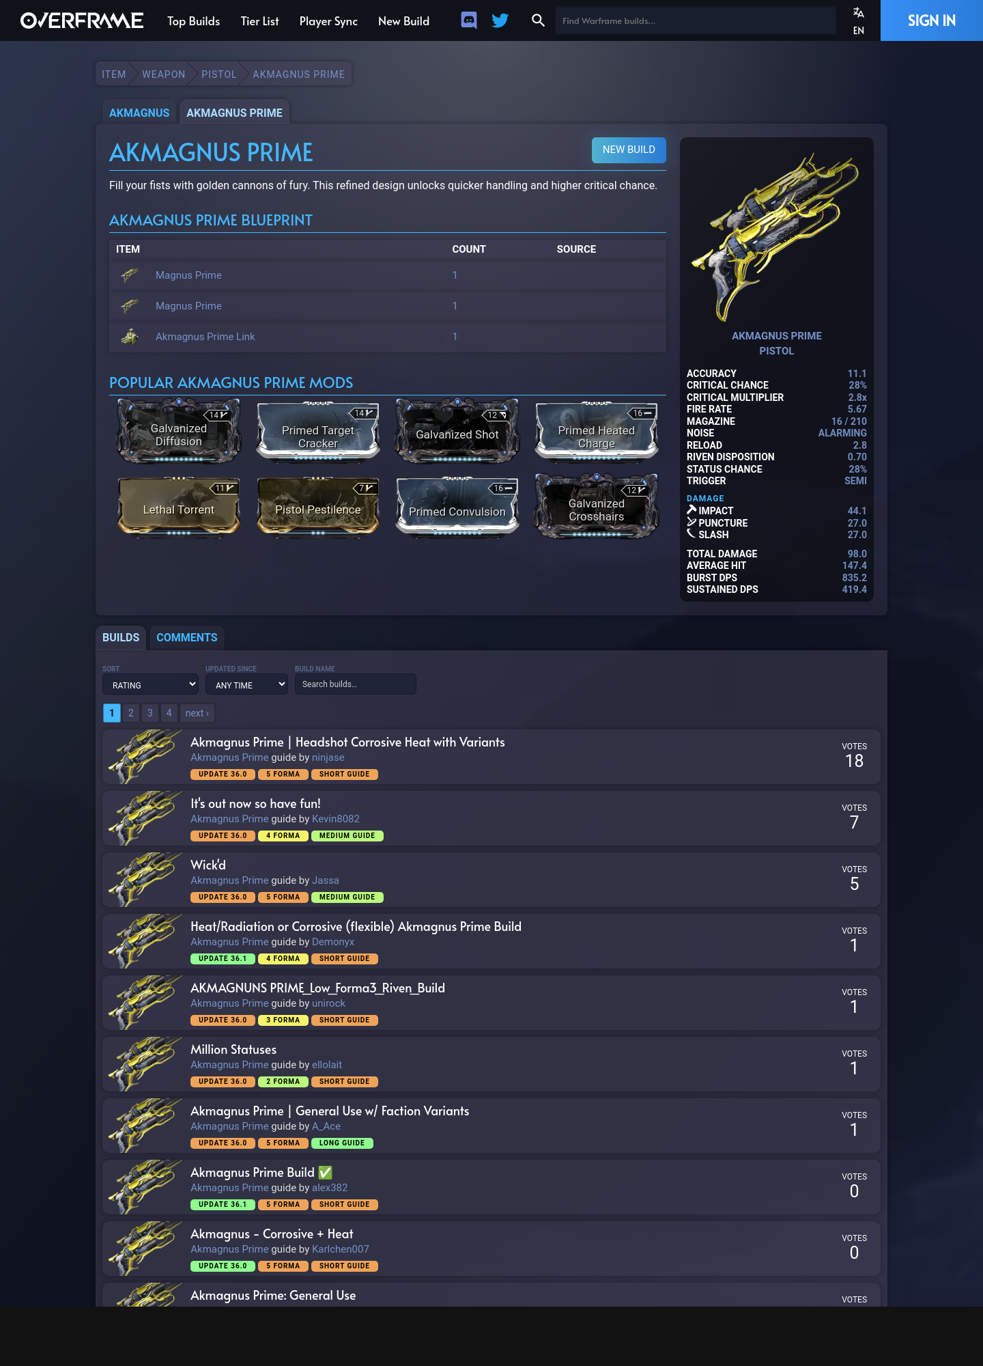Open author Demonyx profile

[x=332, y=942]
